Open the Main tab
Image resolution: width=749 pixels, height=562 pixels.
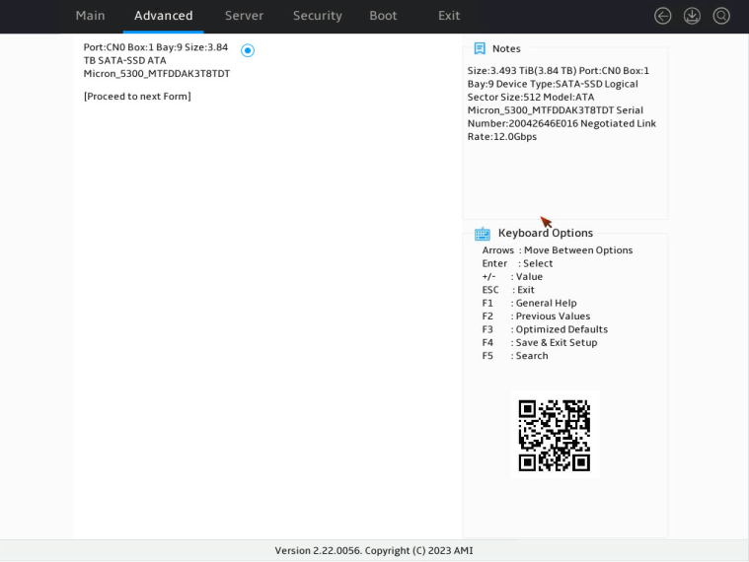(x=90, y=16)
